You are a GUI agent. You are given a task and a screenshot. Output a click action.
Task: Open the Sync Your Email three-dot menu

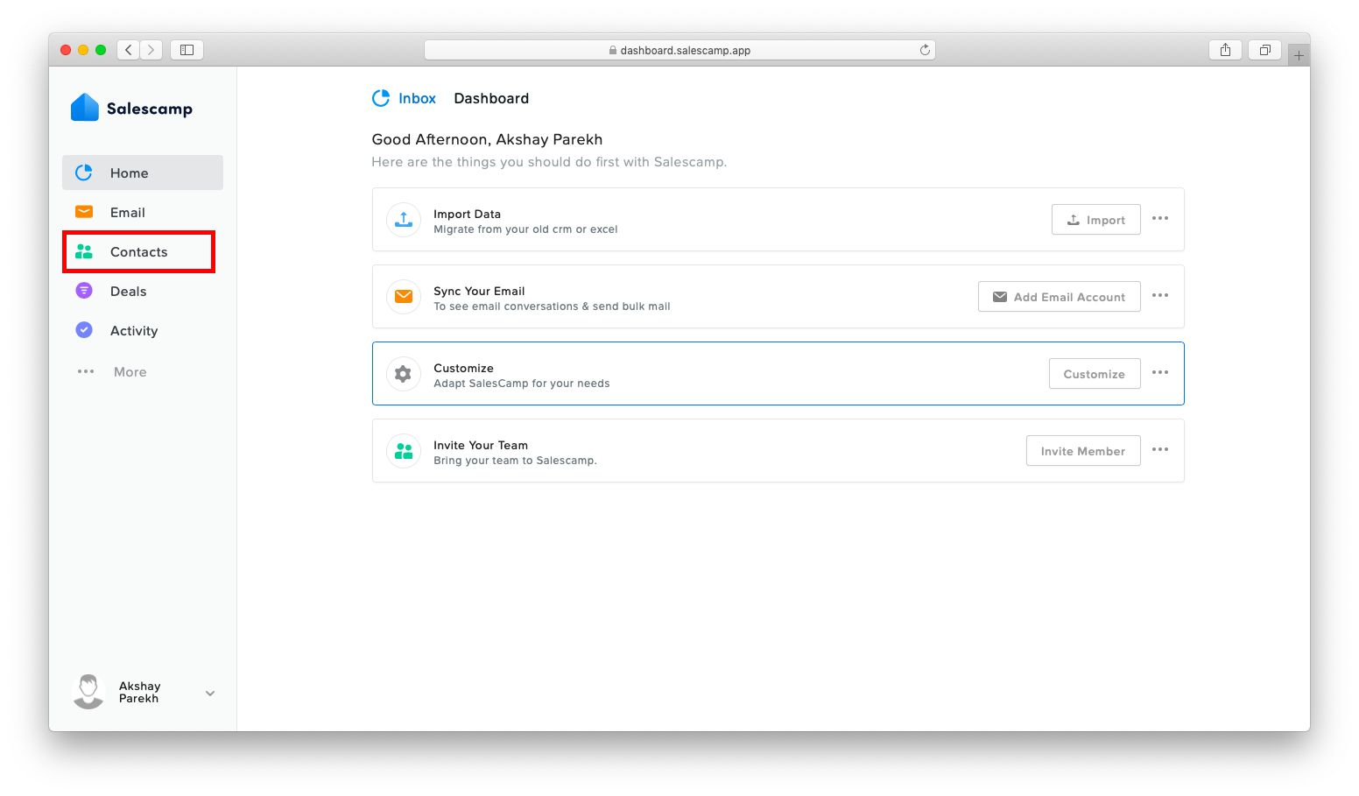point(1160,295)
